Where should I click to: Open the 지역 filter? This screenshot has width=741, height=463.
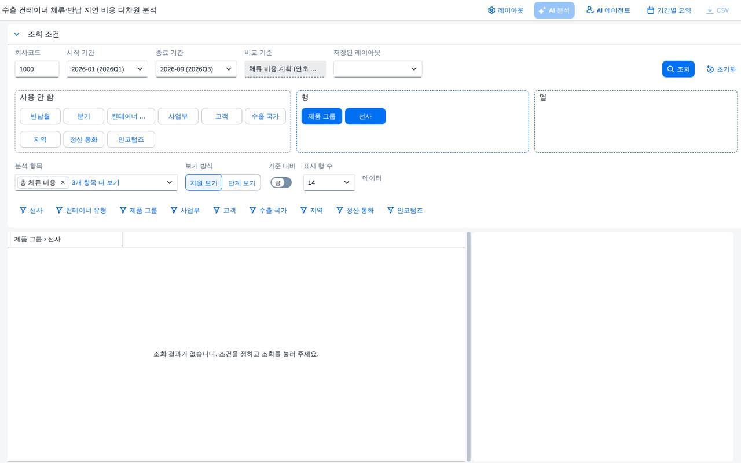[x=311, y=210]
